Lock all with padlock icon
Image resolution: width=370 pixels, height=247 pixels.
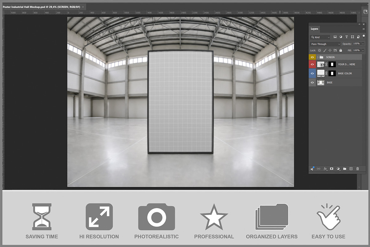click(341, 50)
